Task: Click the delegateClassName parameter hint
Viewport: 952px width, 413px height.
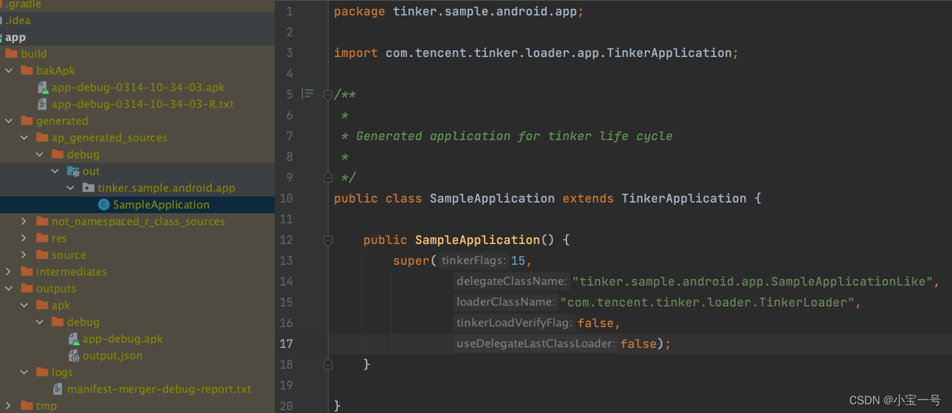Action: point(512,282)
